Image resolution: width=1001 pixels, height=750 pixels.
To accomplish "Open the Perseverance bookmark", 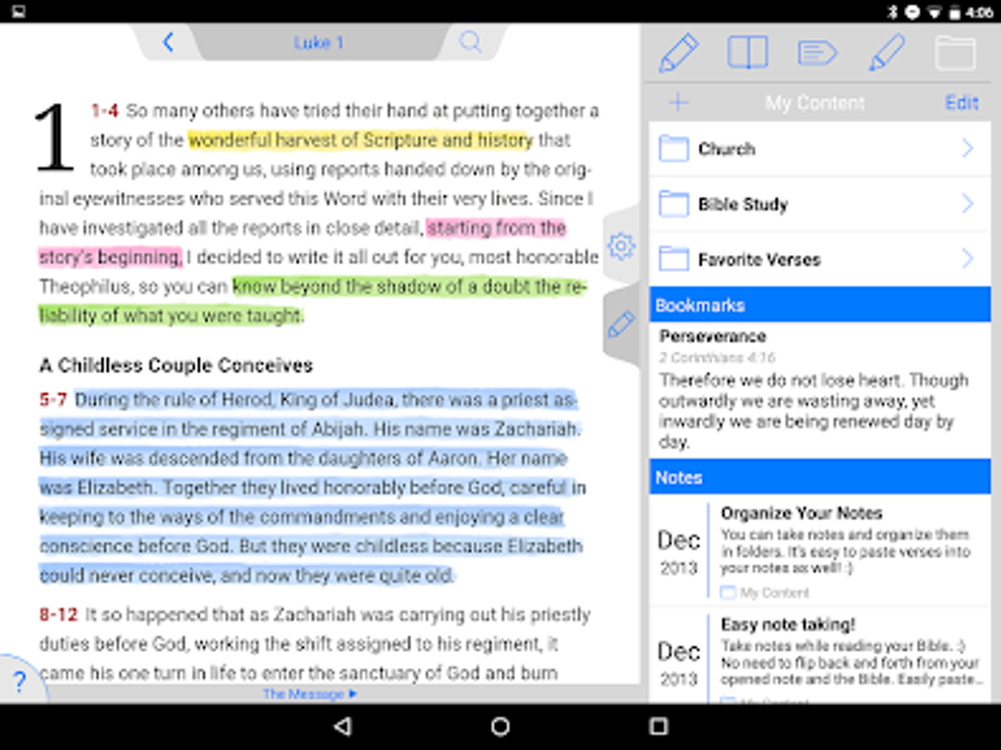I will 820,390.
